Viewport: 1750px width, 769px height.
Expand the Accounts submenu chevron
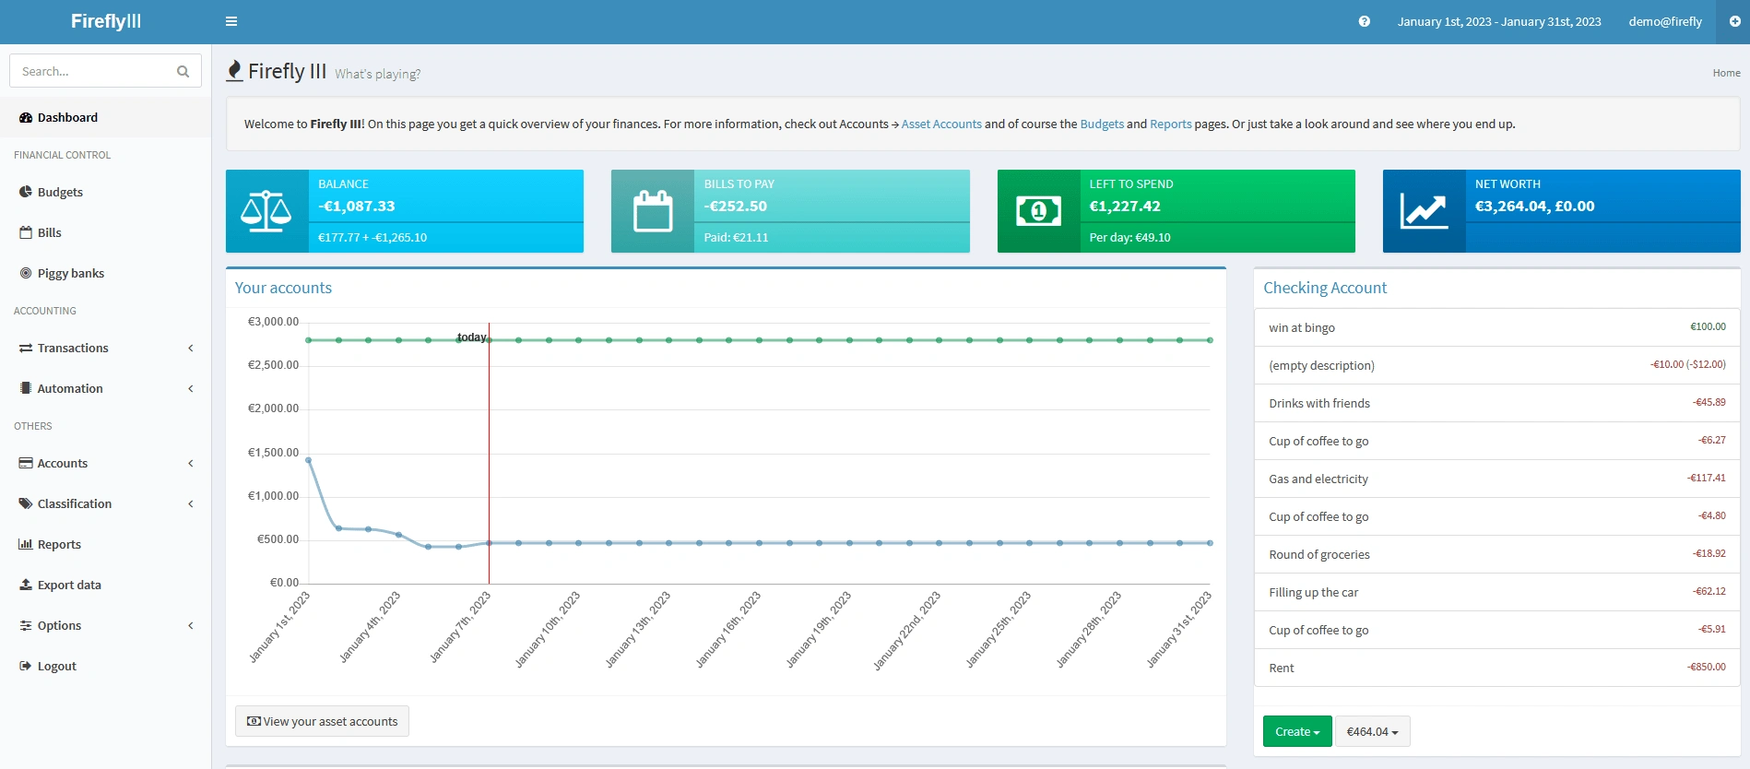click(191, 463)
